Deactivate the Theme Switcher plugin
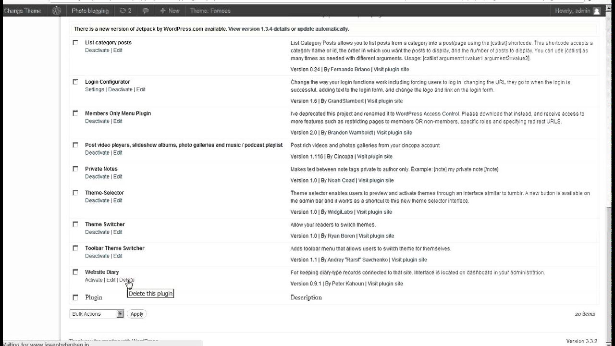This screenshot has height=346, width=615. 97,232
